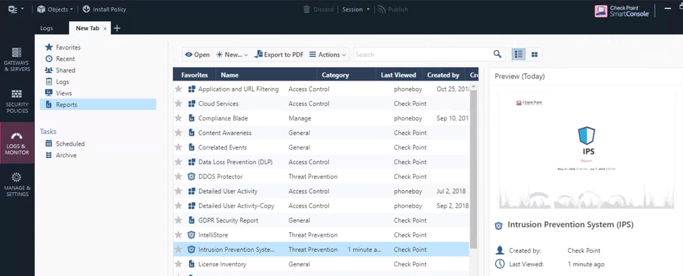This screenshot has width=683, height=276.
Task: Switch to the Logs tab
Action: coord(46,28)
